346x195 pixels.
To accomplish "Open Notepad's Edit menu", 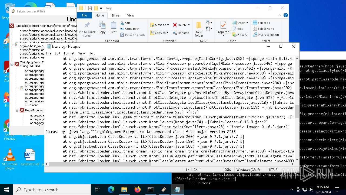I will pos(58,53).
